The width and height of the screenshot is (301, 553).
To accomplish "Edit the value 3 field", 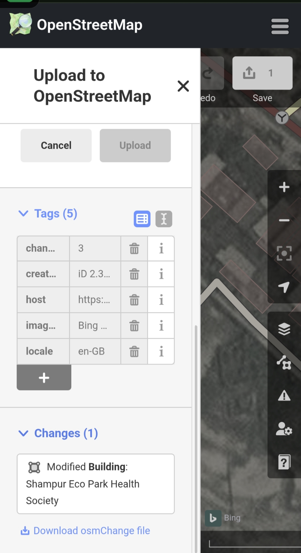I will pos(95,248).
